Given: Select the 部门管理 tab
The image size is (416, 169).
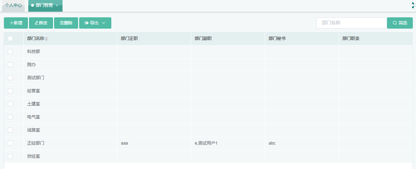Looking at the screenshot, I should (x=44, y=6).
